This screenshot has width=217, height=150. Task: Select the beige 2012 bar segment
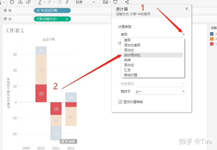[x=71, y=116]
